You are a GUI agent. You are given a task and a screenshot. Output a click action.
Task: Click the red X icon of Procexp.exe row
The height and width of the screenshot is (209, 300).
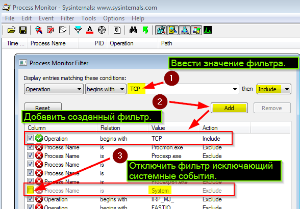tap(39, 155)
